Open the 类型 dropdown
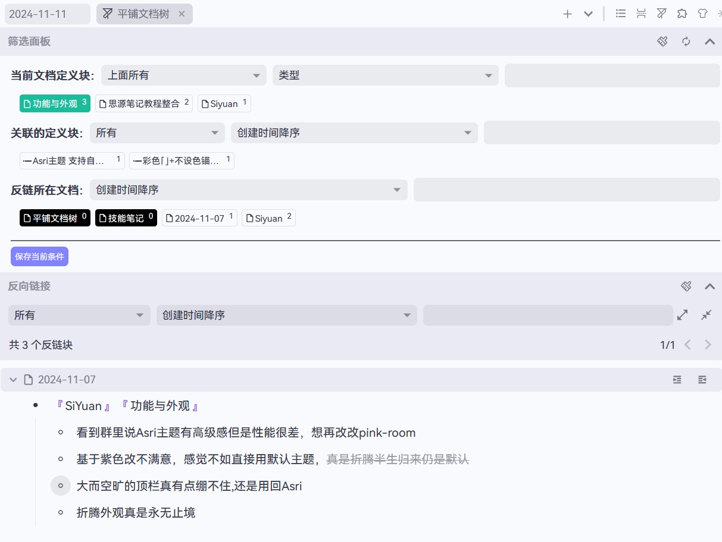Viewport: 722px width, 542px height. click(385, 75)
